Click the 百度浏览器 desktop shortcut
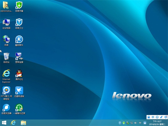 [6, 108]
